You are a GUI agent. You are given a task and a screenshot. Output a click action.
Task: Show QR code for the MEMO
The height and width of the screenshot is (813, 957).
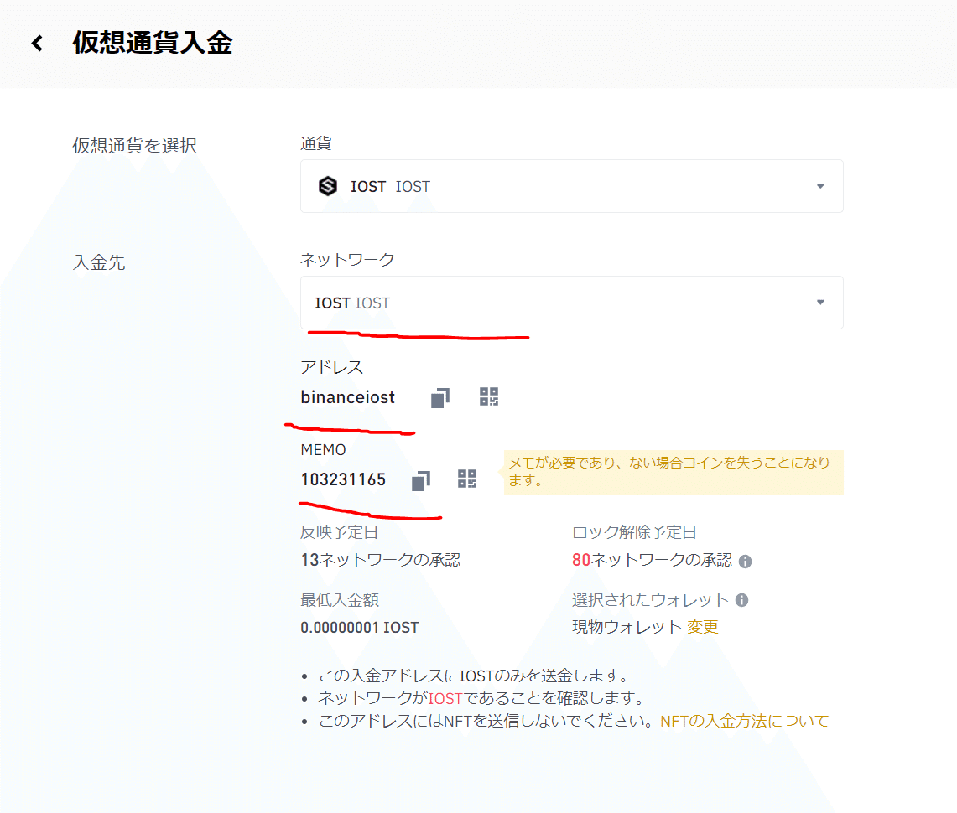click(x=467, y=479)
